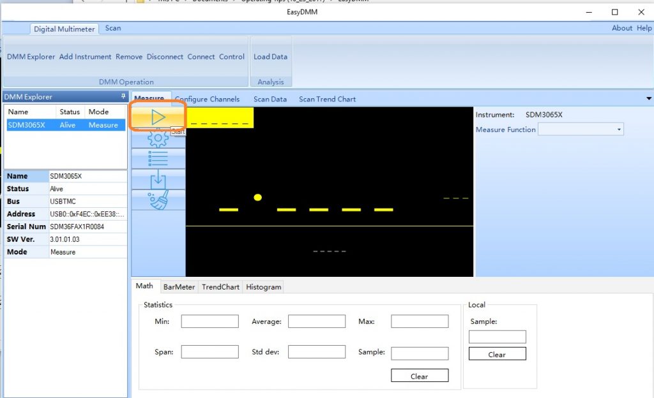This screenshot has height=398, width=654.
Task: Switch to the Configure Channels tab
Action: click(x=207, y=99)
